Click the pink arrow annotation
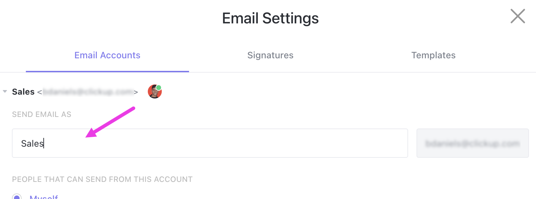 click(110, 122)
